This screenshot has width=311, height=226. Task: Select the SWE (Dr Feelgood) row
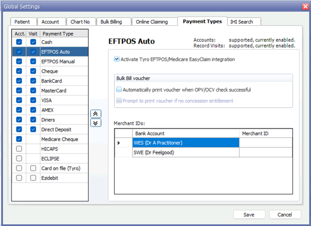click(x=186, y=152)
